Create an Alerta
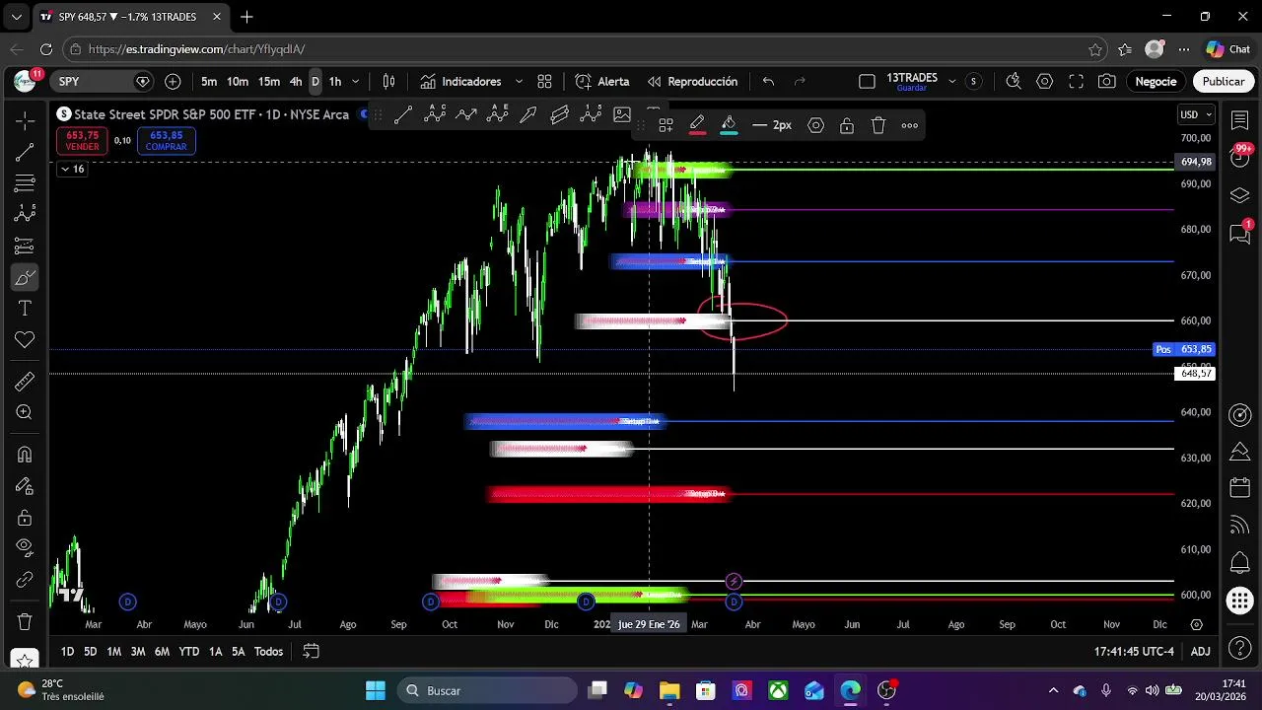The height and width of the screenshot is (710, 1262). pyautogui.click(x=602, y=82)
